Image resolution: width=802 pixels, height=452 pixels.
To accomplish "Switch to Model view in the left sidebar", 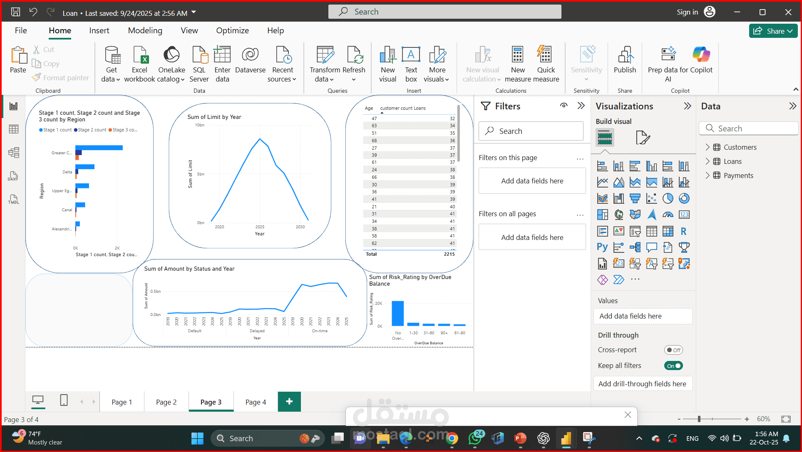I will (x=14, y=152).
